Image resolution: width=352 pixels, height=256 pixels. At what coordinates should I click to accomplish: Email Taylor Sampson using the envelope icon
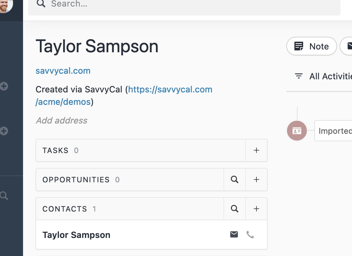coord(234,235)
